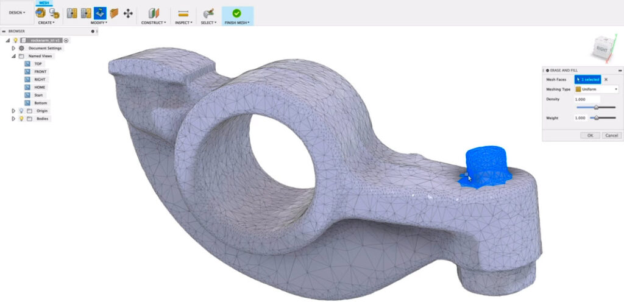Toggle Bodies visibility light bulb
This screenshot has height=302, width=624.
point(21,119)
